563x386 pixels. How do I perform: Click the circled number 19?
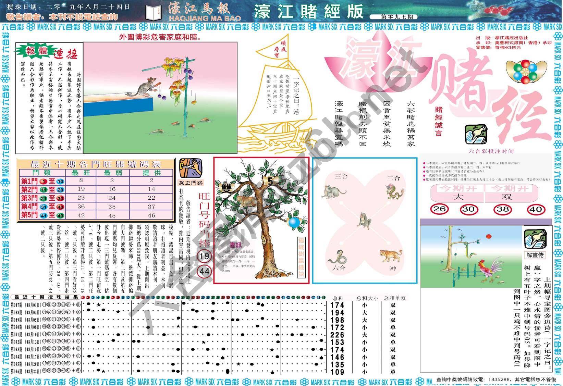click(205, 256)
